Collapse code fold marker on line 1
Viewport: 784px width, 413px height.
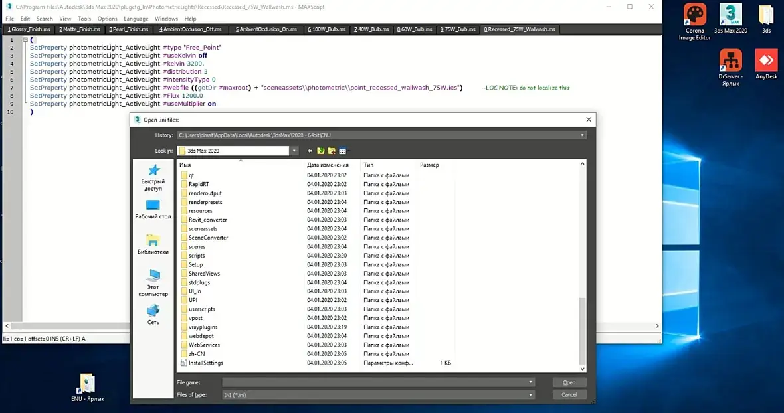pos(25,40)
